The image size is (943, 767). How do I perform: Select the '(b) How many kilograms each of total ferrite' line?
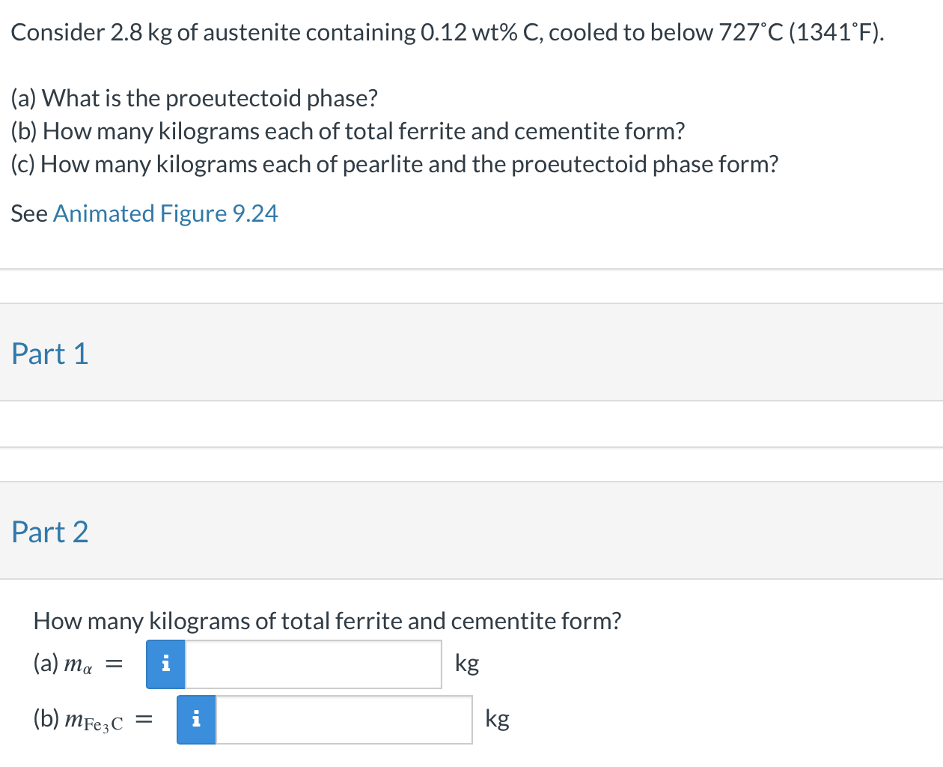click(348, 131)
